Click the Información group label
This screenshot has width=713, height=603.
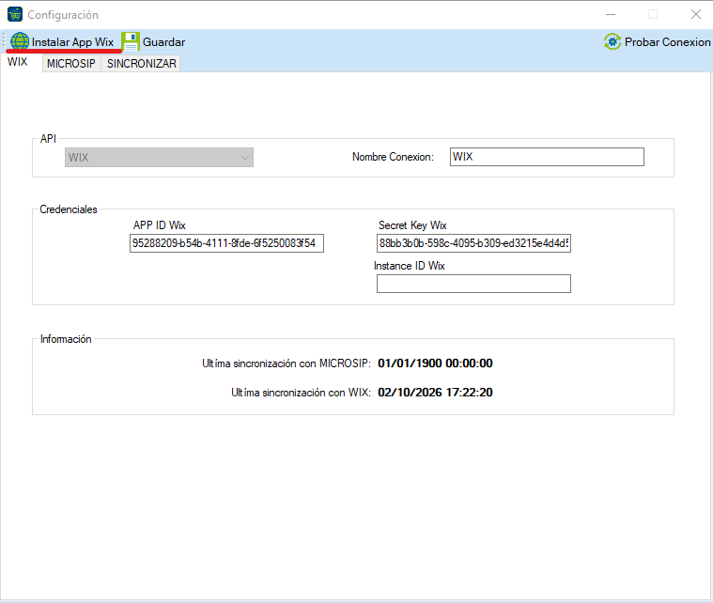pyautogui.click(x=66, y=339)
